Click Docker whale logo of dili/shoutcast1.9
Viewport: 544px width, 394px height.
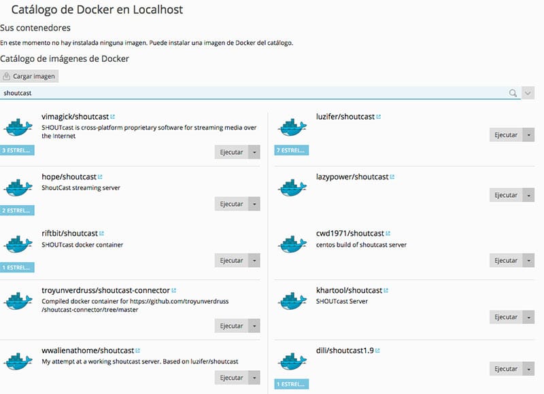292,361
